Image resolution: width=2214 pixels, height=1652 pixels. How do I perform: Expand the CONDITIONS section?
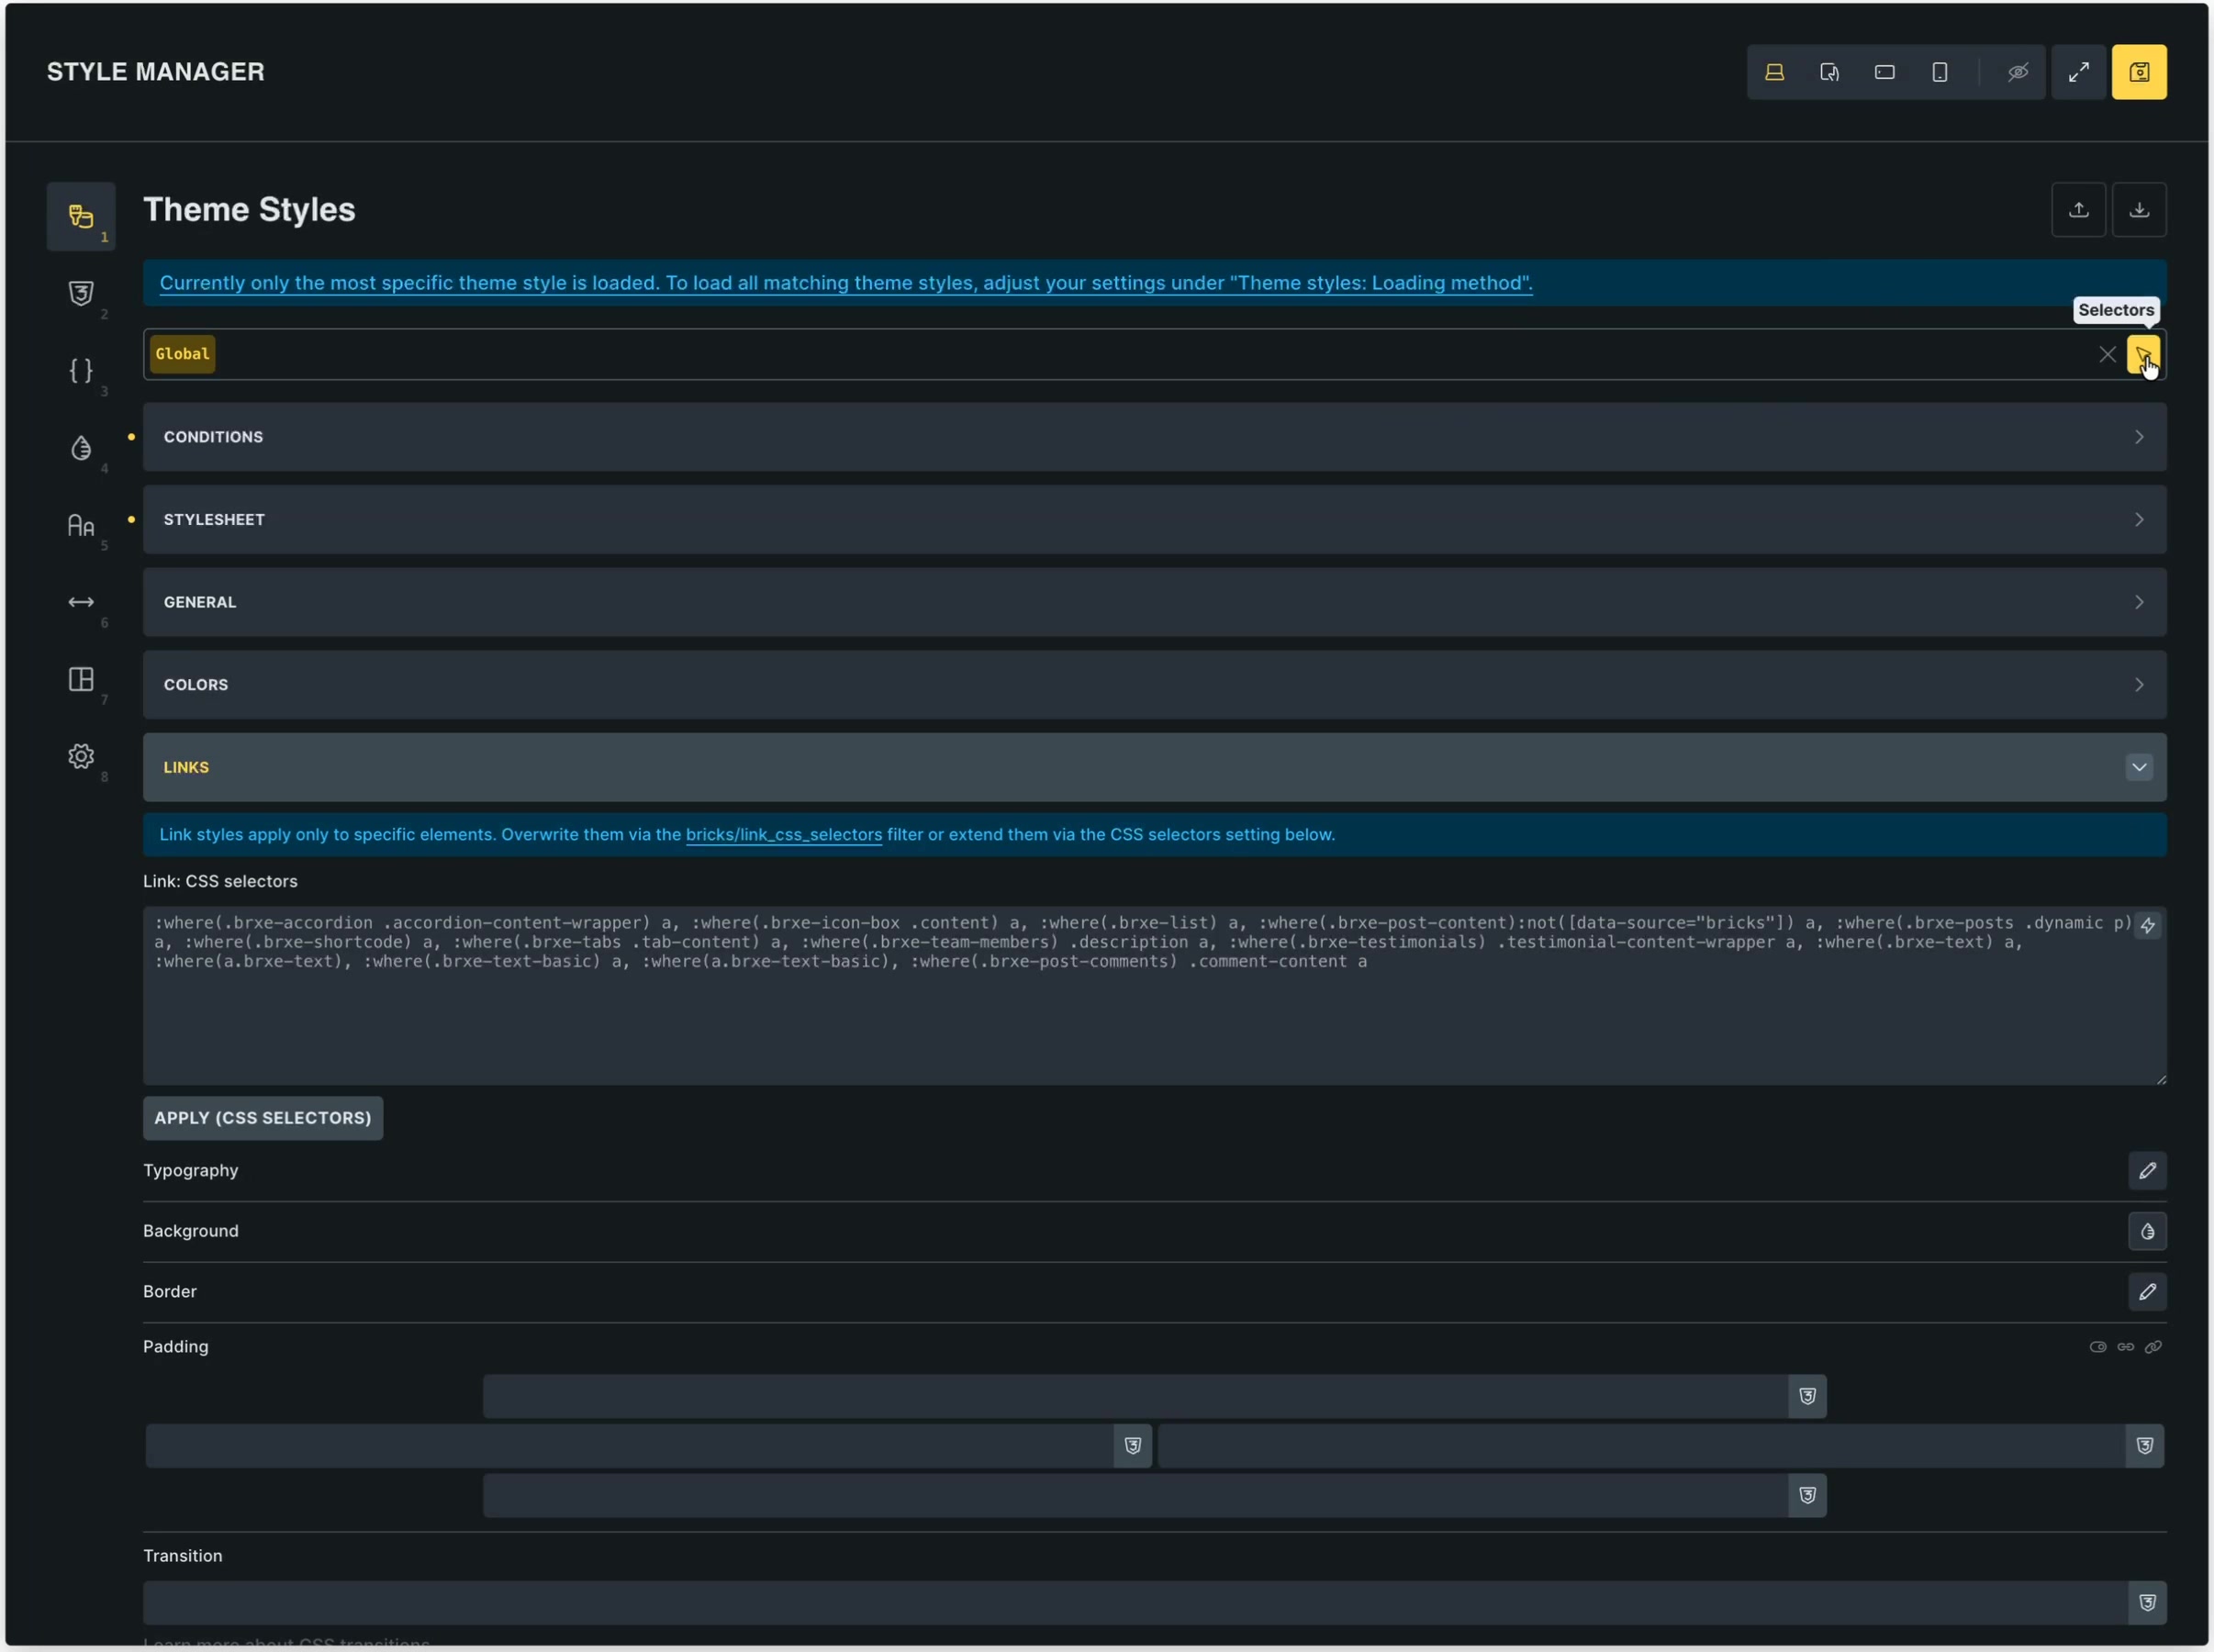tap(1155, 437)
